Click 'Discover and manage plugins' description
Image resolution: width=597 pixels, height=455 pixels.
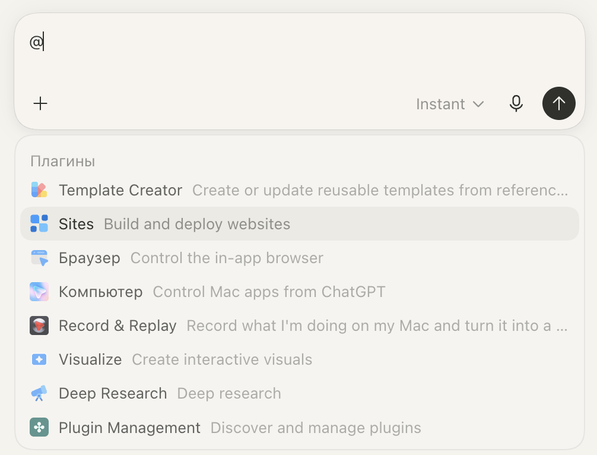(x=316, y=428)
